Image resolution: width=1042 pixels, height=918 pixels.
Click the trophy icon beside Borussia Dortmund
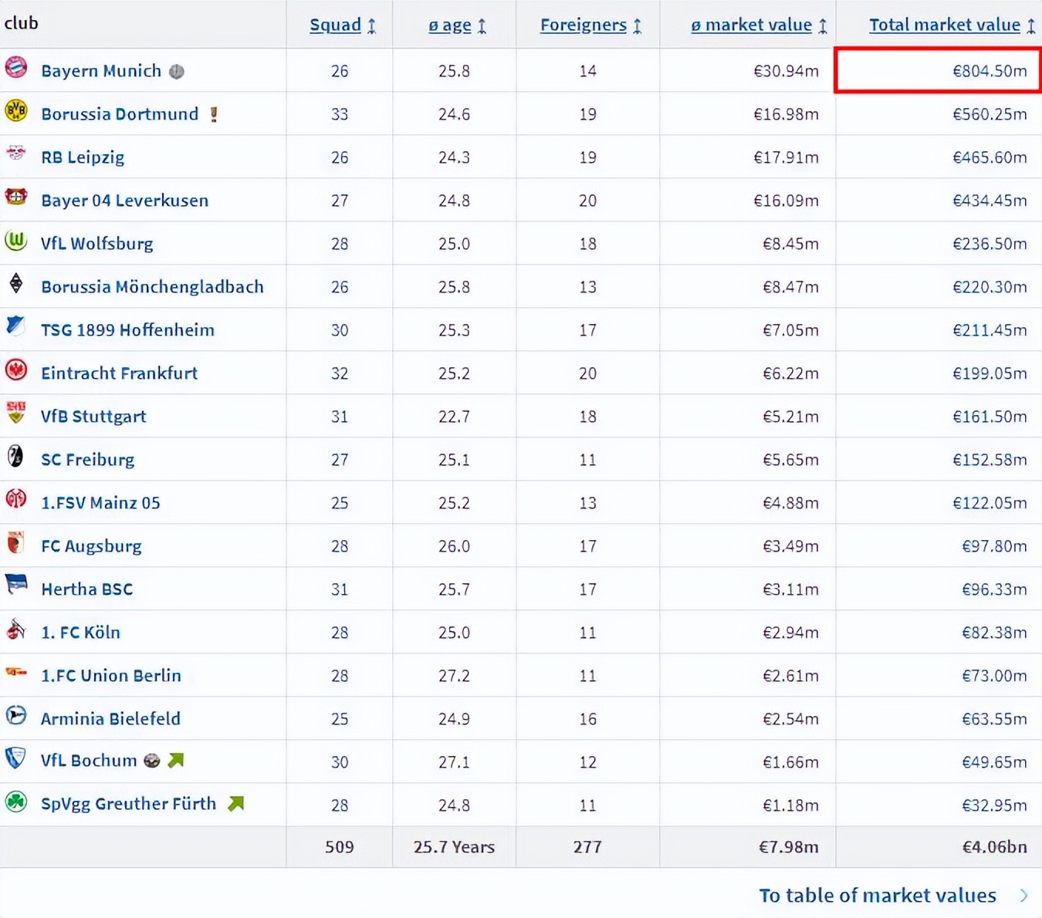pyautogui.click(x=214, y=114)
